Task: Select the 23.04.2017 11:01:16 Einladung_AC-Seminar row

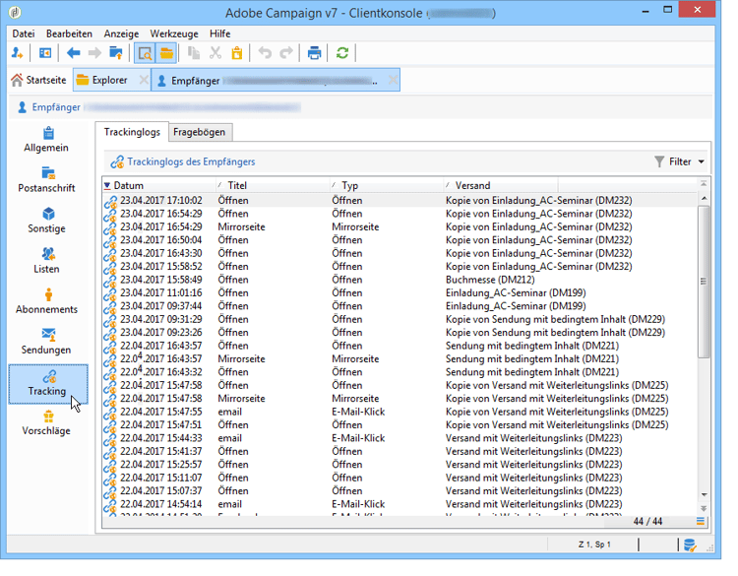Action: (x=400, y=293)
